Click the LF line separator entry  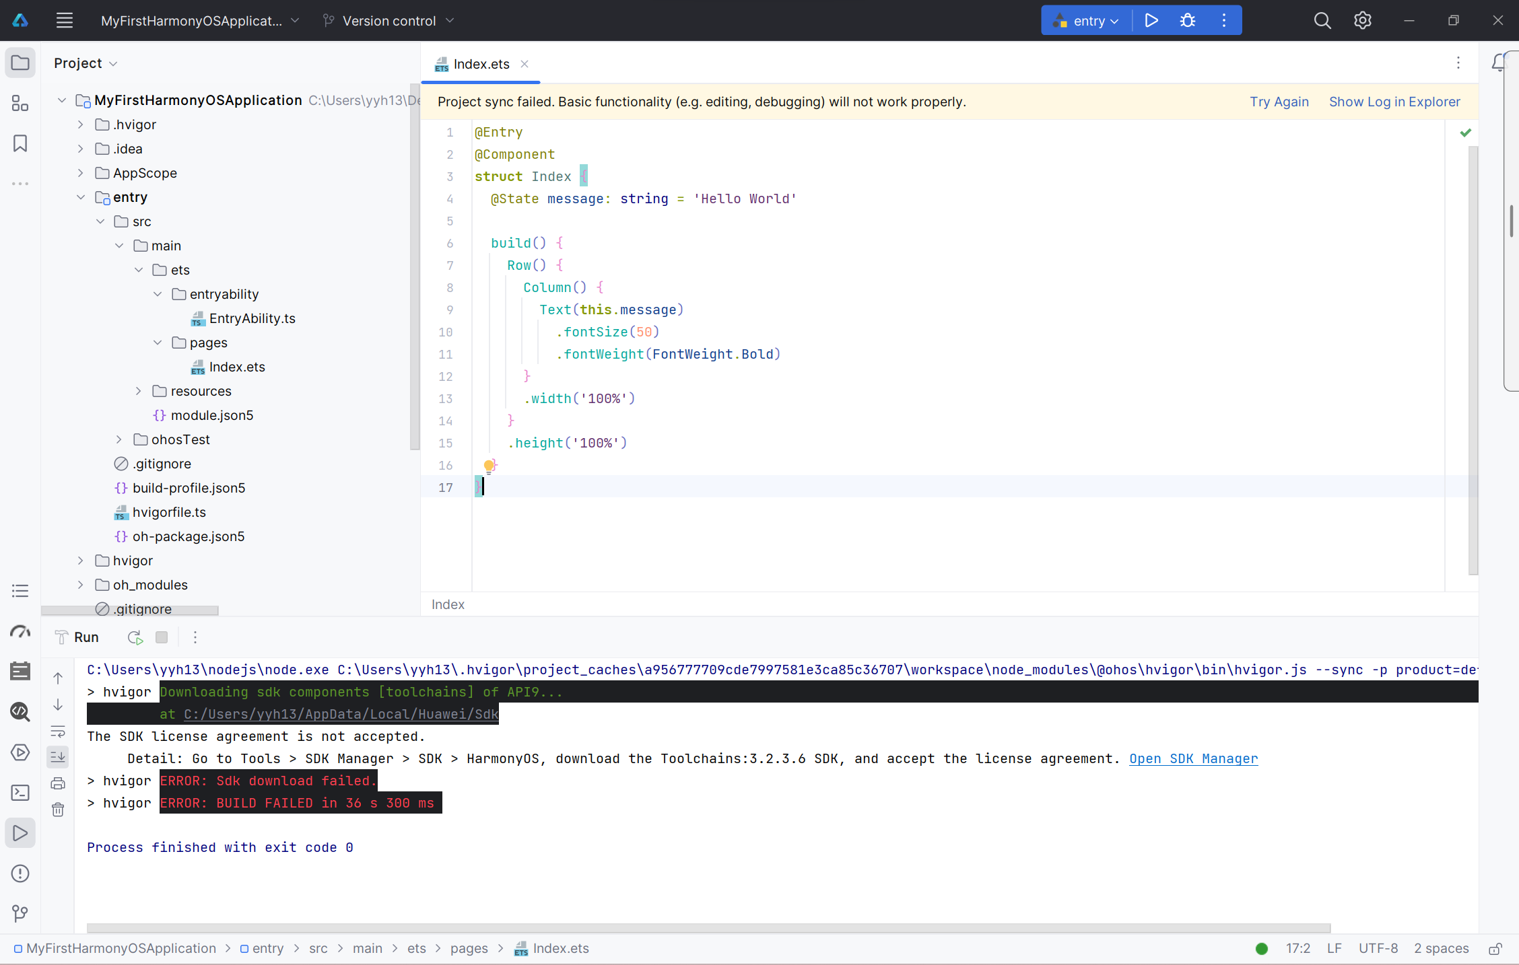(1335, 948)
